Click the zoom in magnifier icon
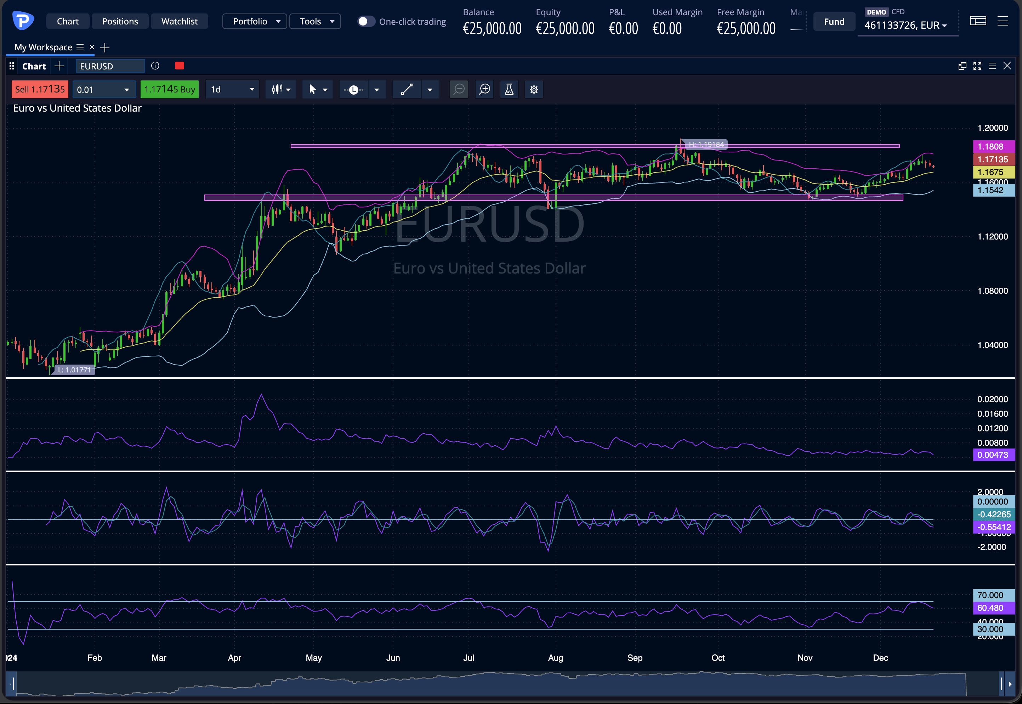 [x=484, y=90]
